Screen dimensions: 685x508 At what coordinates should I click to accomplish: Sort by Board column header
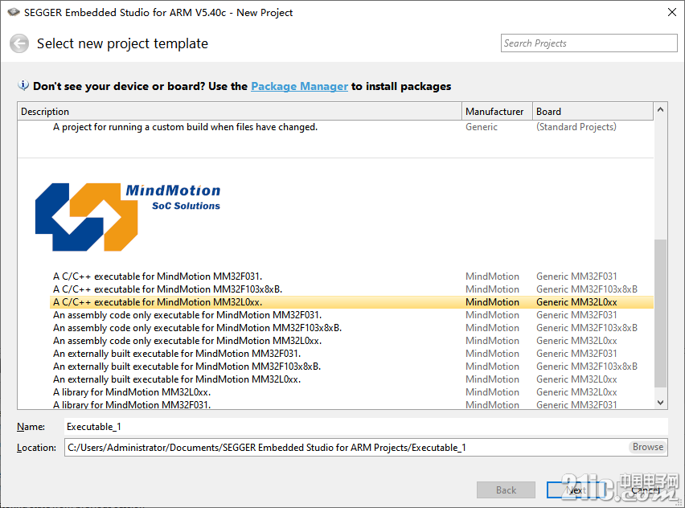[x=593, y=112]
